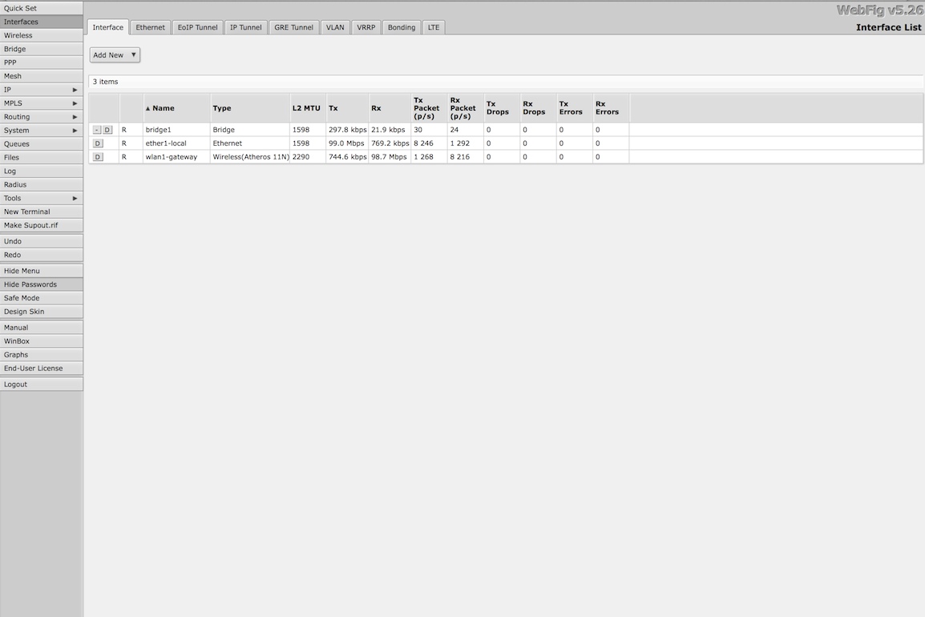Enable Safe Mode
This screenshot has width=925, height=617.
tap(41, 298)
